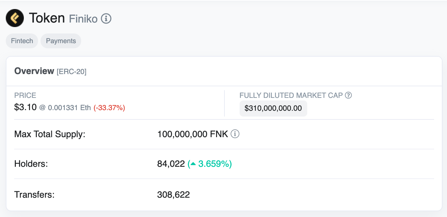The height and width of the screenshot is (217, 447).
Task: Click the -33.37% price change
Action: (x=109, y=108)
